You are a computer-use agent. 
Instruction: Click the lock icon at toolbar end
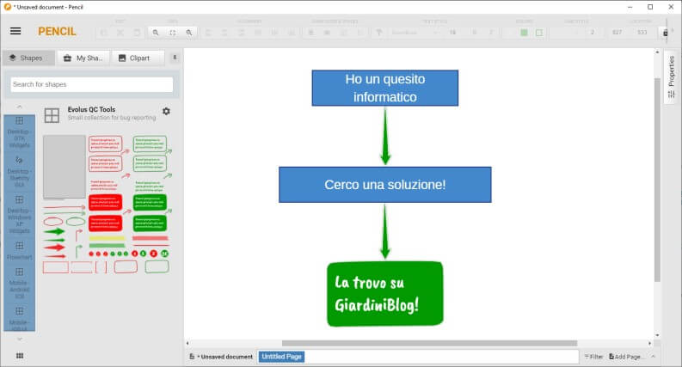[x=665, y=33]
